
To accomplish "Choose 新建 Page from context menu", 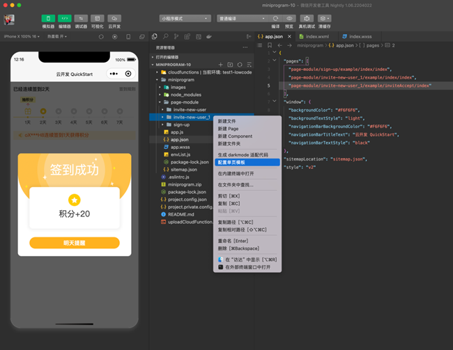I will pyautogui.click(x=230, y=129).
